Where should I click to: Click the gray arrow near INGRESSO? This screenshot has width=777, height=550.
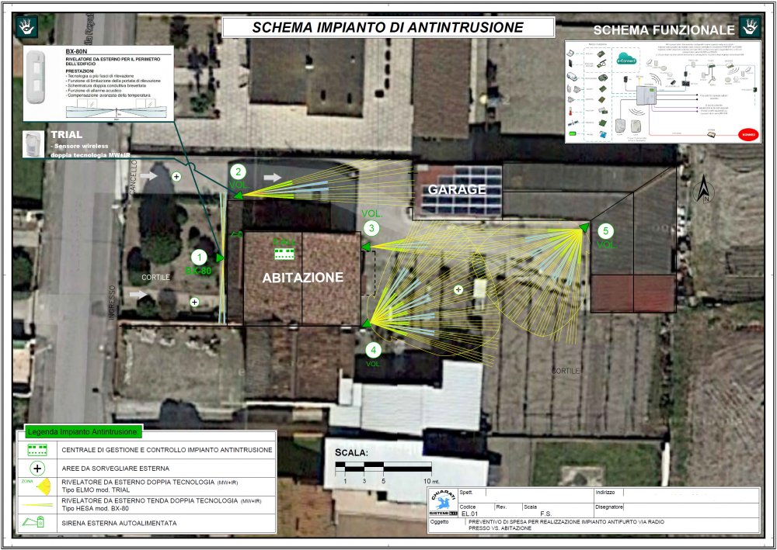[138, 294]
